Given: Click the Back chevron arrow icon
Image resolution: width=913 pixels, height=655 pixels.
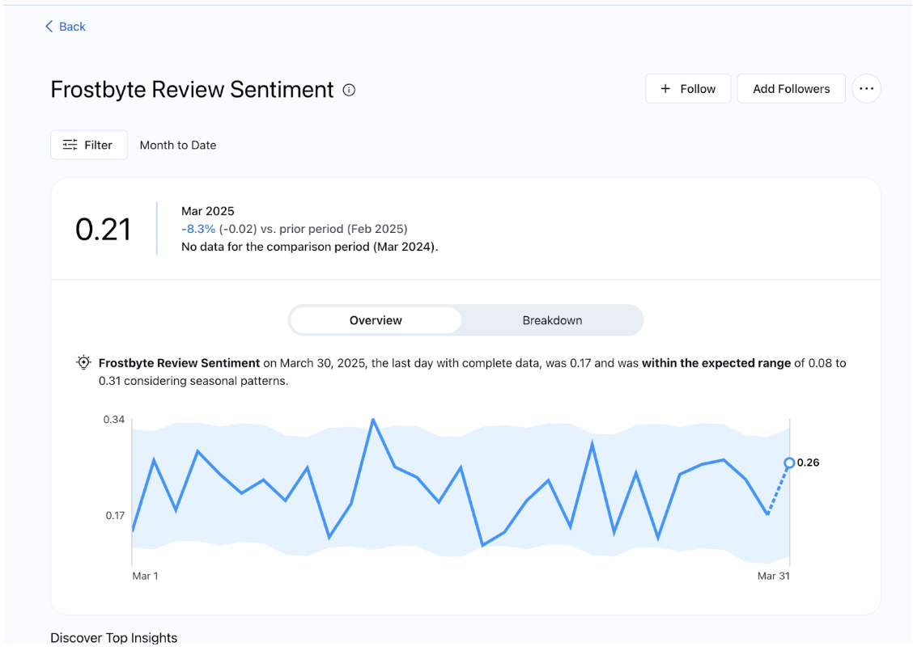Looking at the screenshot, I should point(49,27).
